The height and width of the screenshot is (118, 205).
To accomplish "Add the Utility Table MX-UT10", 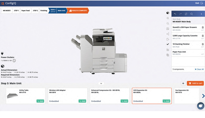I will click(x=40, y=101).
